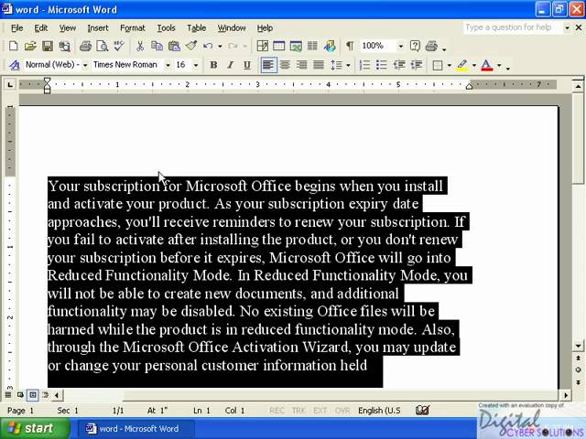
Task: Open Styles and Formatting pane icon
Action: 15,65
